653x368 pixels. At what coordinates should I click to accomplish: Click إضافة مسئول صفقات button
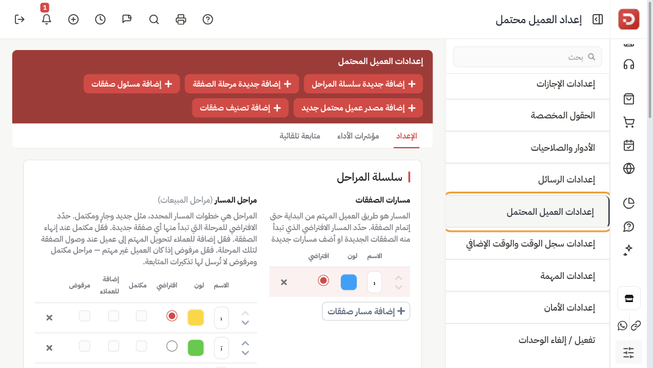pyautogui.click(x=131, y=84)
